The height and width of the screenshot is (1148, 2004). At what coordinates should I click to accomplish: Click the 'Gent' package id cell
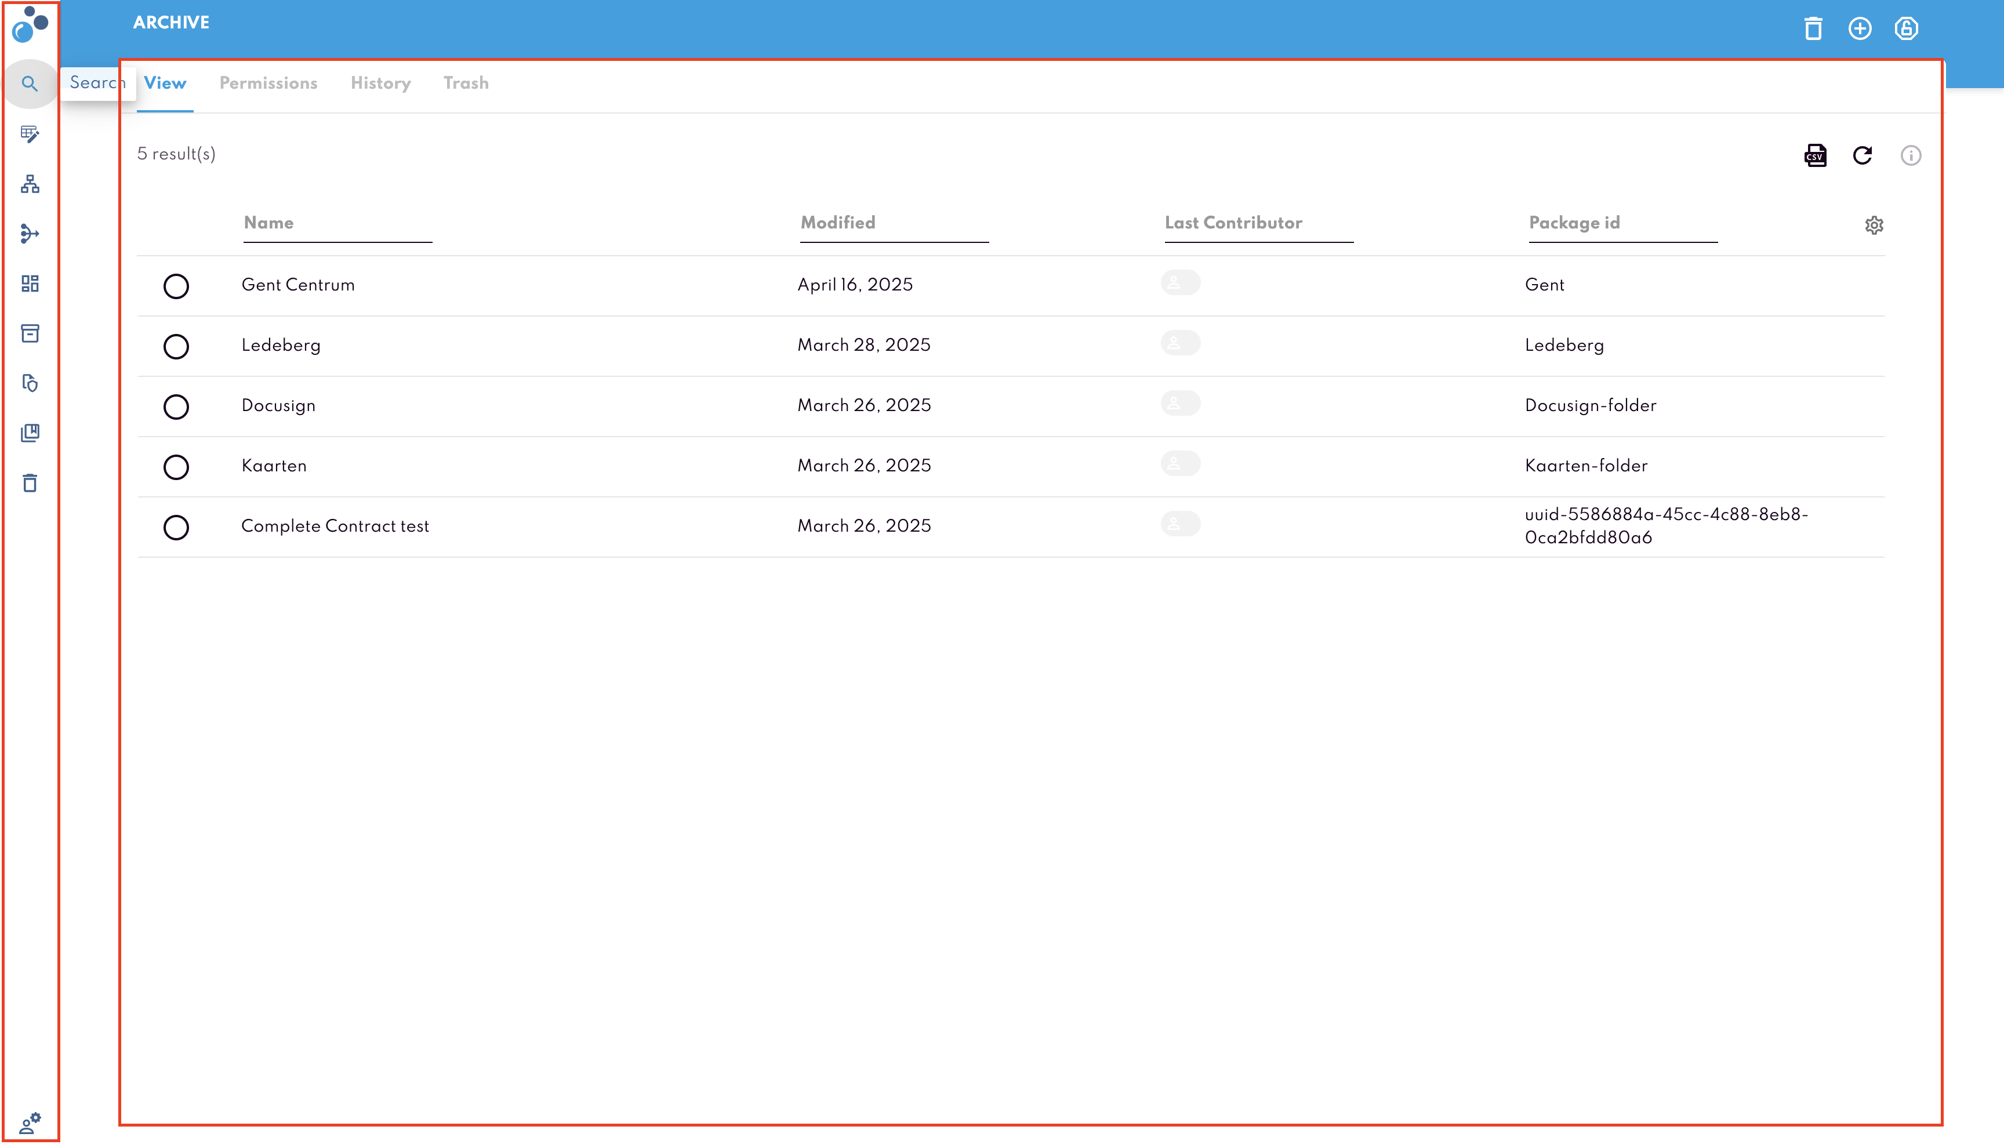point(1544,285)
